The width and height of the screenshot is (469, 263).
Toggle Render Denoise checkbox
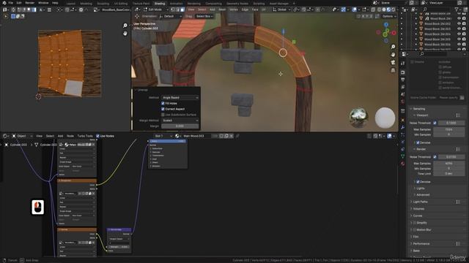[x=418, y=182]
